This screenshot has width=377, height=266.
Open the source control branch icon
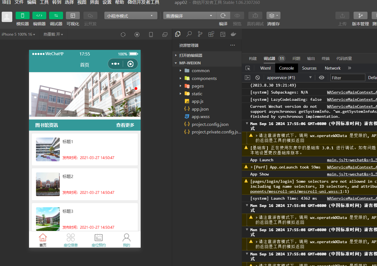pos(200,34)
